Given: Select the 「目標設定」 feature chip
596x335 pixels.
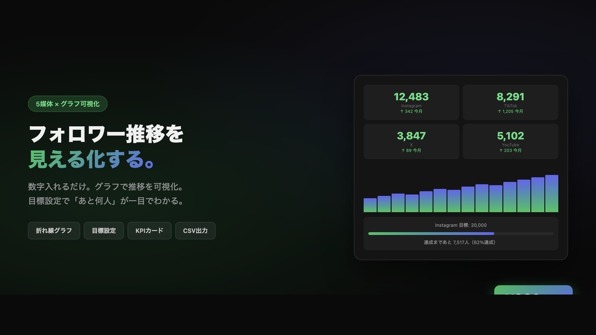Looking at the screenshot, I should pyautogui.click(x=104, y=230).
